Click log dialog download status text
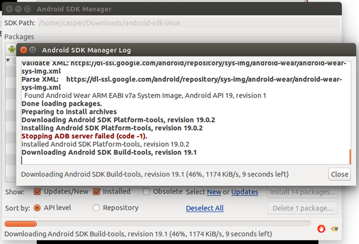Viewport: 359px width, 244px height. (x=155, y=174)
